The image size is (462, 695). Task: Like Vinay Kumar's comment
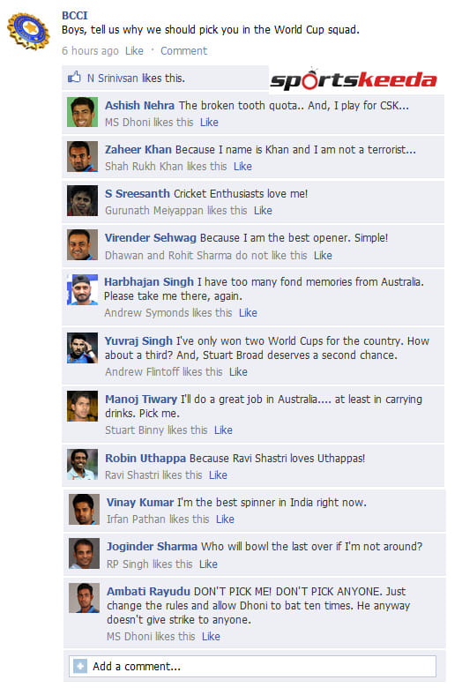(x=225, y=519)
